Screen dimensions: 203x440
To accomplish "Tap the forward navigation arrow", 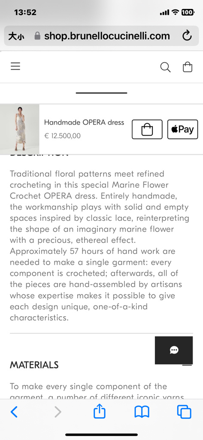I will click(58, 412).
